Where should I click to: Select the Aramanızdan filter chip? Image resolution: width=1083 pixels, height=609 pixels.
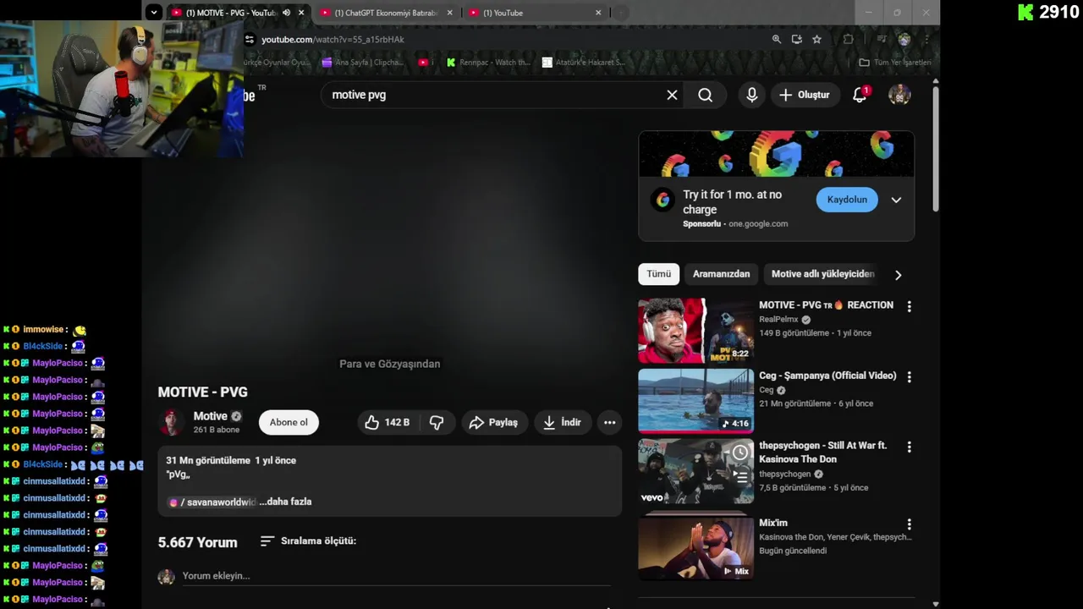point(721,274)
